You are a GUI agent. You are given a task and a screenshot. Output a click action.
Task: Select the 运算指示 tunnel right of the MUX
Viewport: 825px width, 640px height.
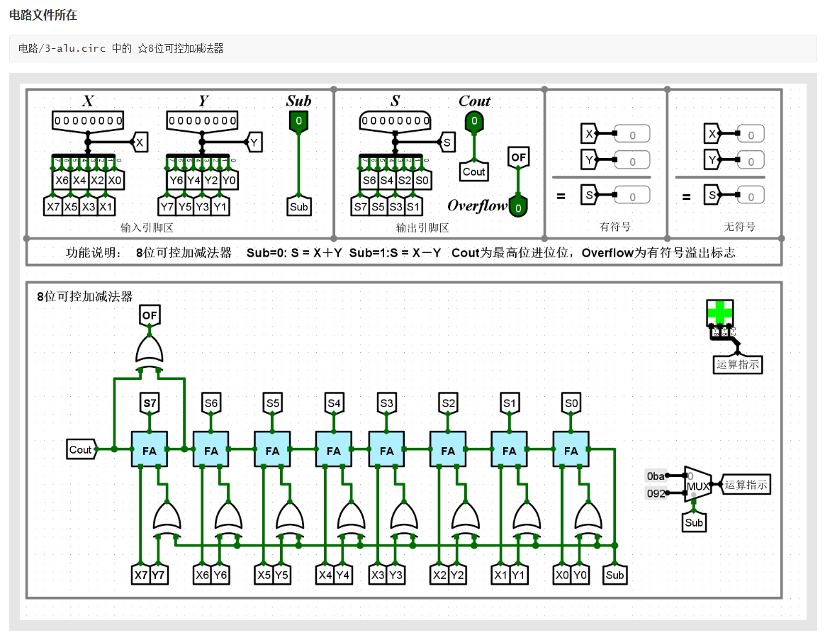click(746, 485)
